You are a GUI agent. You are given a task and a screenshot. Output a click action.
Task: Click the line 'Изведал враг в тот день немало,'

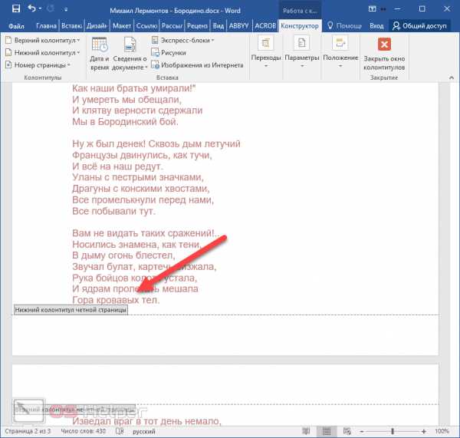pyautogui.click(x=146, y=421)
